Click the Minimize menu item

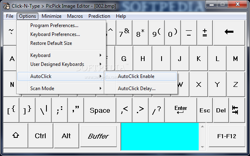pos(52,16)
